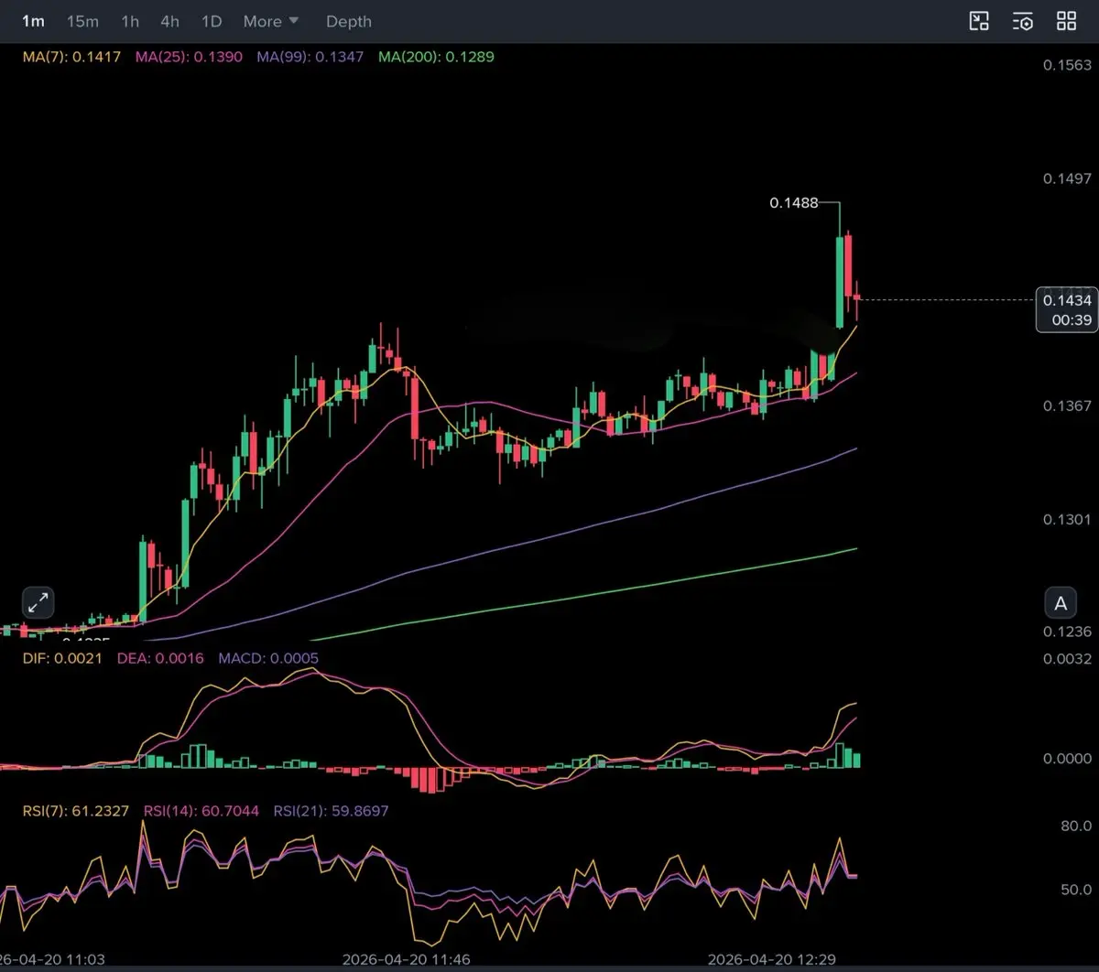Switch to the 15m timeframe
The height and width of the screenshot is (972, 1099).
tap(82, 21)
